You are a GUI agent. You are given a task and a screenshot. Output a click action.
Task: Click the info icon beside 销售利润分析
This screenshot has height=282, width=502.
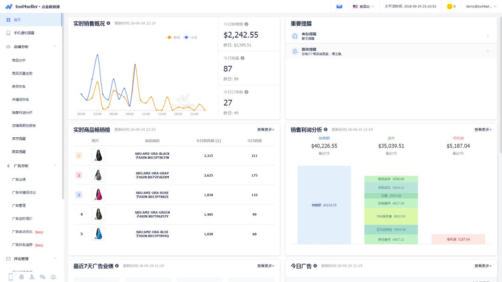(x=326, y=130)
